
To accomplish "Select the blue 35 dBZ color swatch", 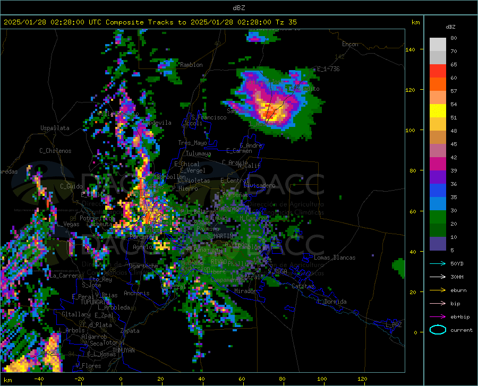I will point(438,191).
